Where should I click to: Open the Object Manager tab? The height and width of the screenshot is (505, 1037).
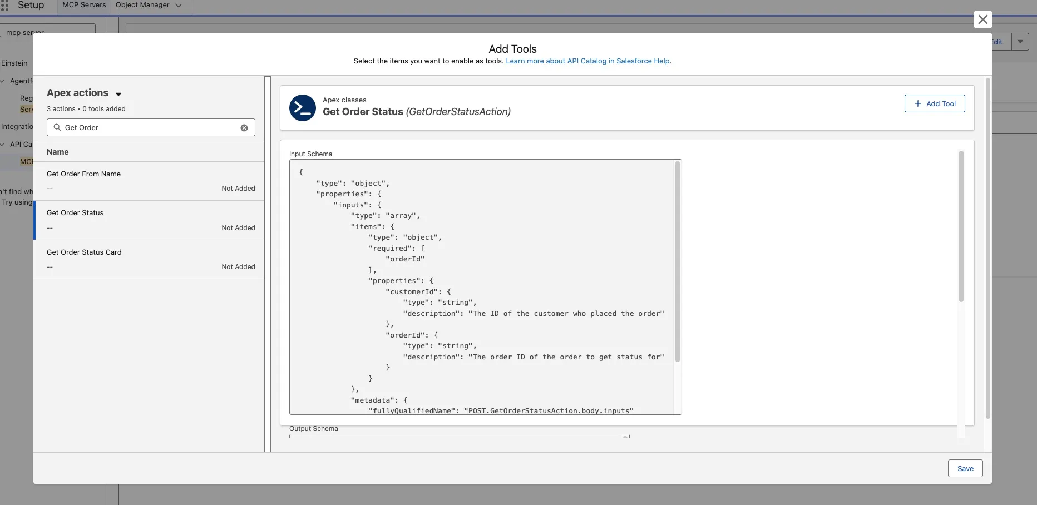tap(142, 5)
